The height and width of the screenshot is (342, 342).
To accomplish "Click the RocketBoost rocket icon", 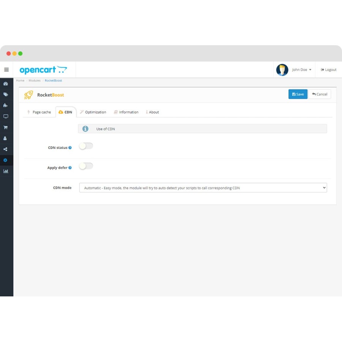I will [x=28, y=95].
